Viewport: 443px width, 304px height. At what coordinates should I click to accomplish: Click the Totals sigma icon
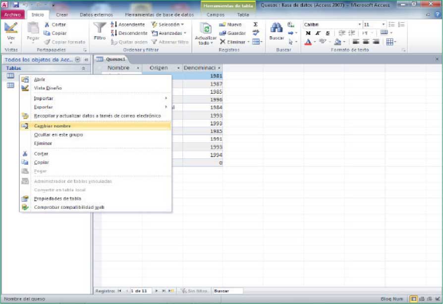coord(256,24)
